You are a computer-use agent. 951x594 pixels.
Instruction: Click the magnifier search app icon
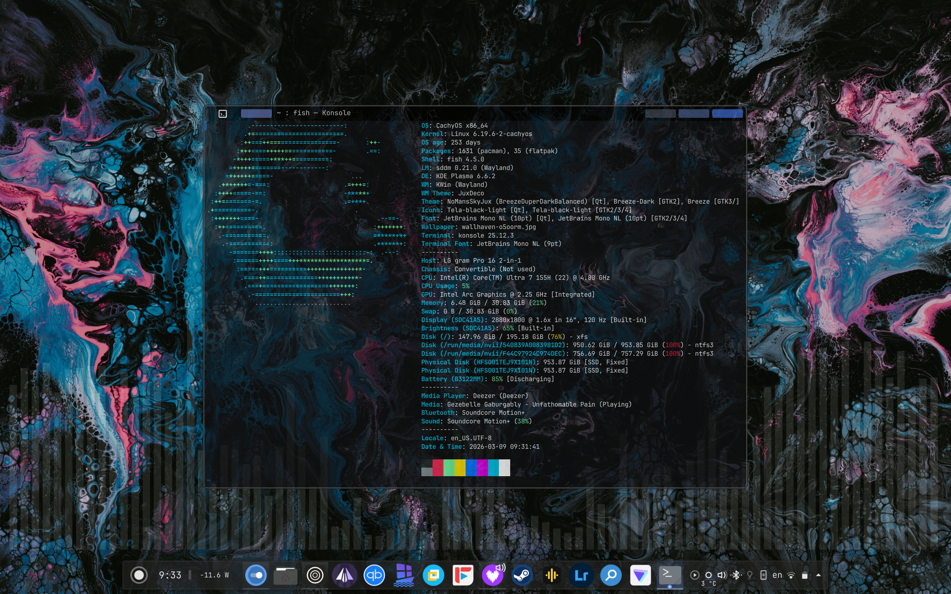click(611, 575)
